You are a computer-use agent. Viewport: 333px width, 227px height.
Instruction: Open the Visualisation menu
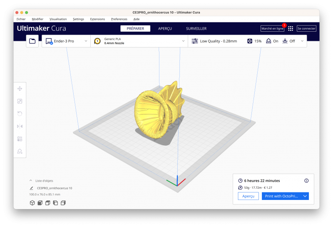(x=58, y=19)
